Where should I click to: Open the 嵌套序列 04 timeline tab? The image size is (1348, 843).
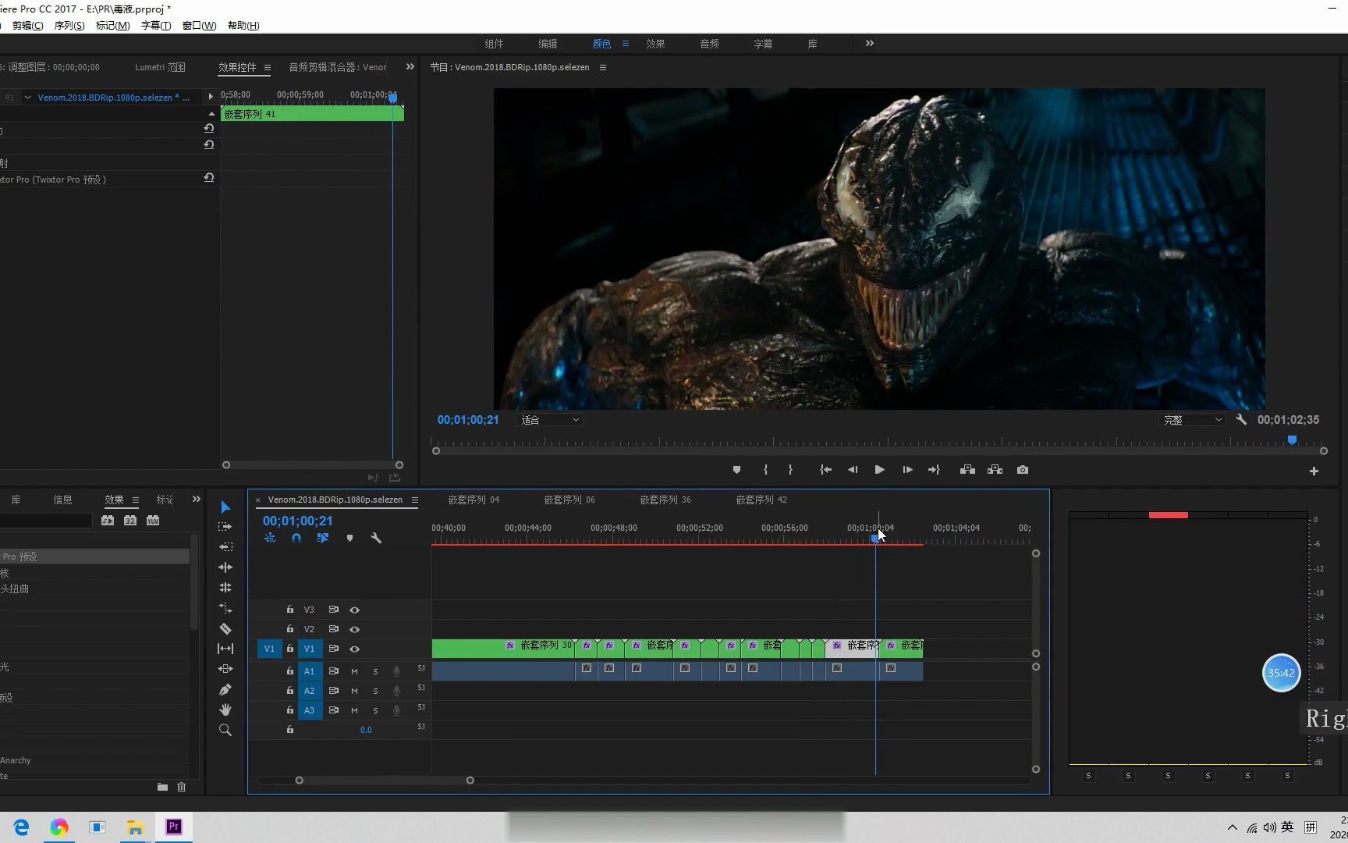tap(474, 500)
